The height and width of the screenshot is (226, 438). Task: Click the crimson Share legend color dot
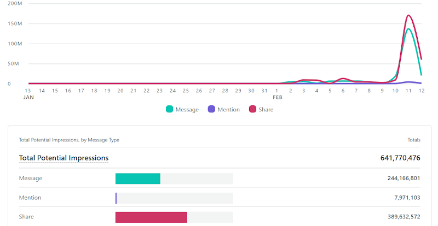point(253,109)
